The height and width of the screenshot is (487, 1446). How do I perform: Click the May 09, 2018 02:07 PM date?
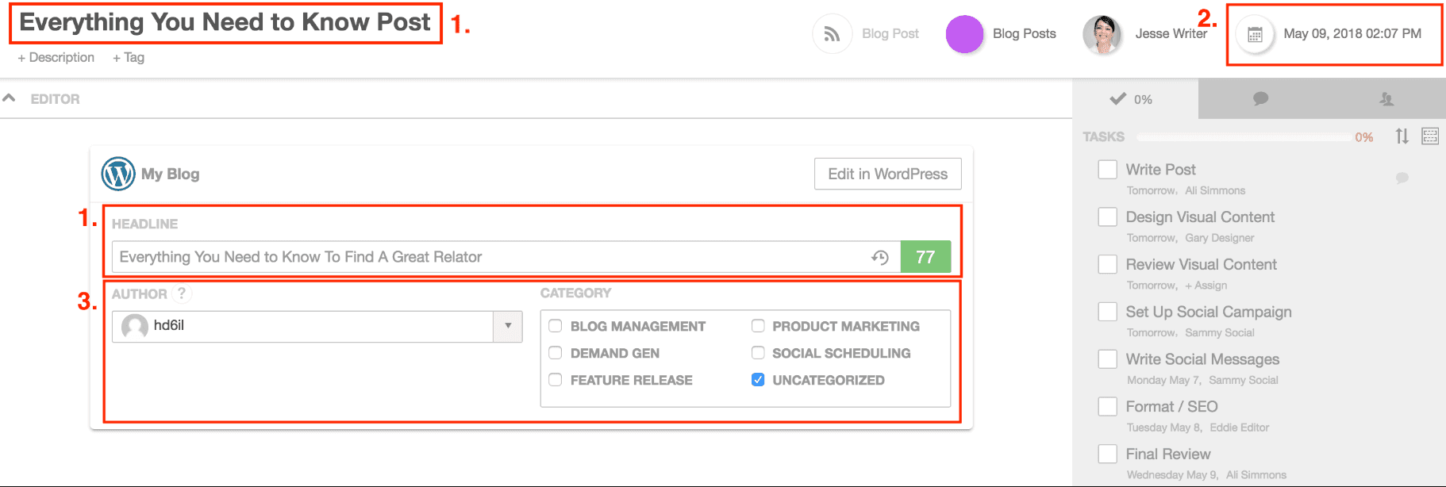[1352, 34]
